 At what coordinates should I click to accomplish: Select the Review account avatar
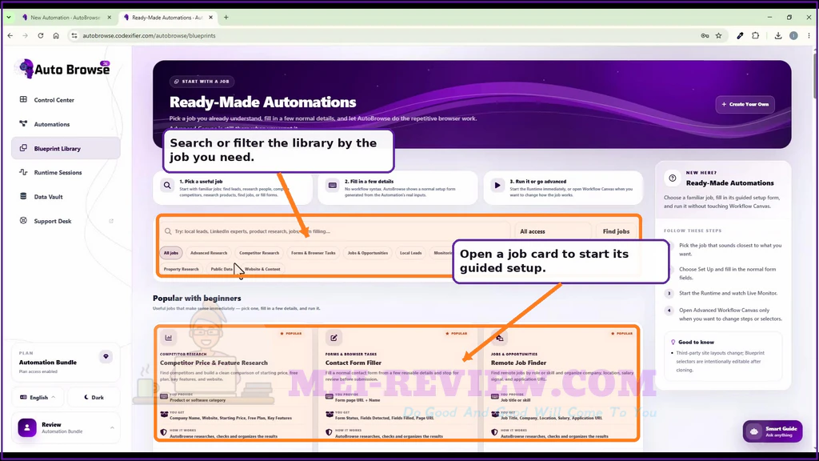click(27, 427)
